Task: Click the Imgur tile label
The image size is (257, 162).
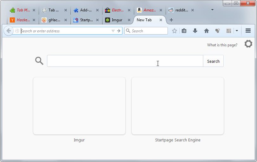Action: click(79, 140)
